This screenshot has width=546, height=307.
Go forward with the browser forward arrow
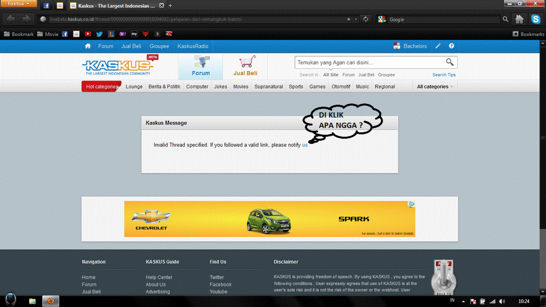coord(26,19)
